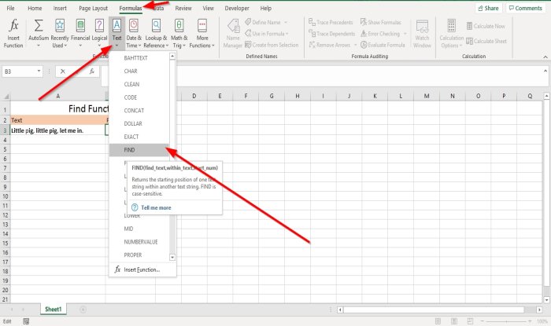Click the Select All corner triangle

click(6, 96)
